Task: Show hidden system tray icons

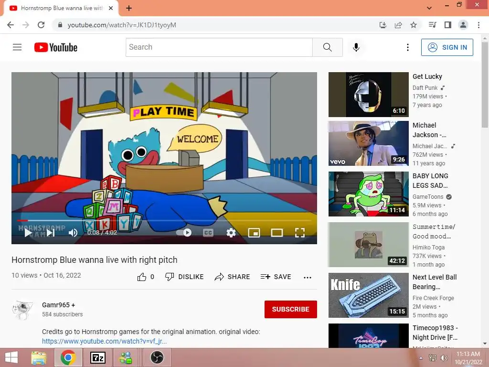Action: pyautogui.click(x=421, y=358)
